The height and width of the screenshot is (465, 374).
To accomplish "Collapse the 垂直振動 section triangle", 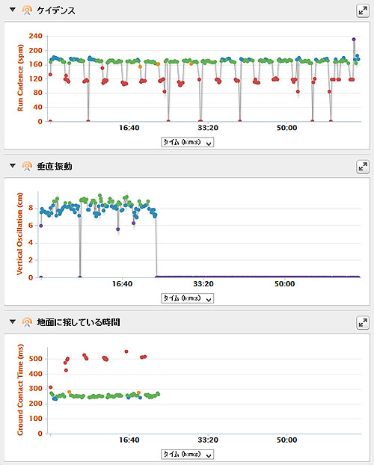I will [x=13, y=165].
